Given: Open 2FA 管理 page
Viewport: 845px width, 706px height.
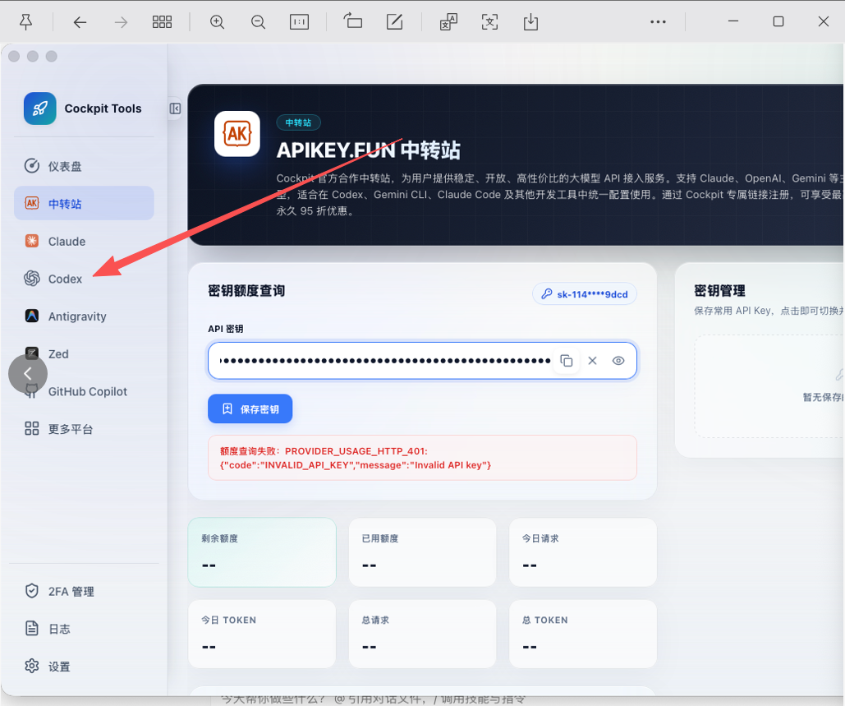Looking at the screenshot, I should coord(84,591).
